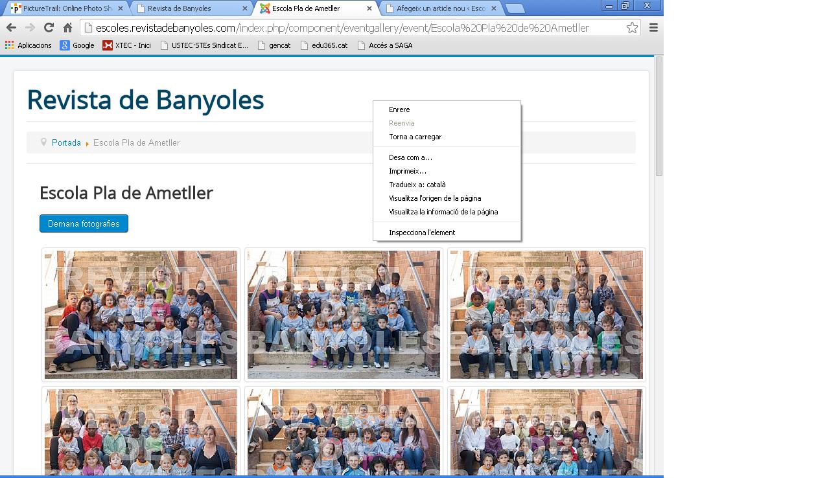The image size is (840, 478).
Task: Select Desa com a... menu entry
Action: (x=410, y=157)
